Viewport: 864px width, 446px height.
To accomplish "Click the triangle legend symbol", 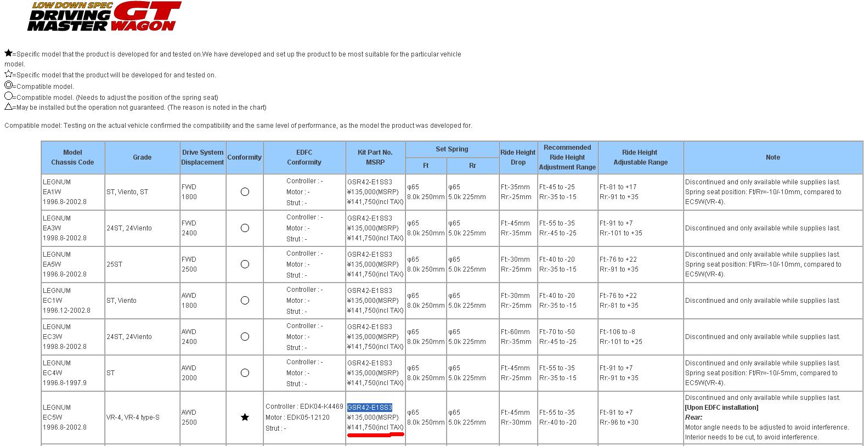I will (8, 107).
